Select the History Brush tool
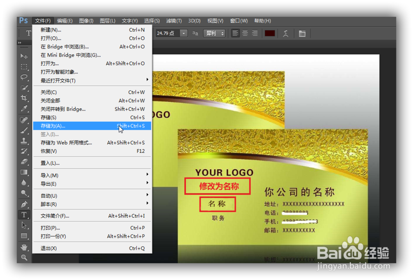Image resolution: width=413 pixels, height=280 pixels. (x=24, y=151)
